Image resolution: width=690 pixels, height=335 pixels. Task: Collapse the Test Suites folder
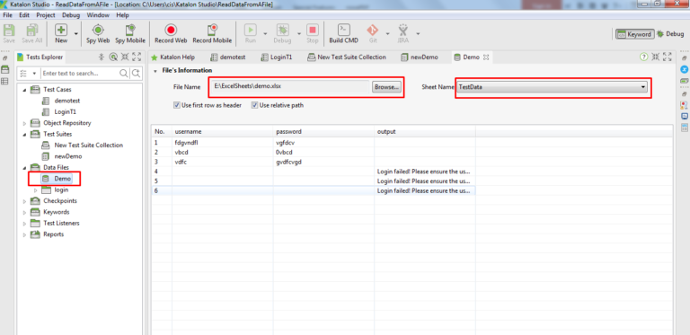pos(24,134)
